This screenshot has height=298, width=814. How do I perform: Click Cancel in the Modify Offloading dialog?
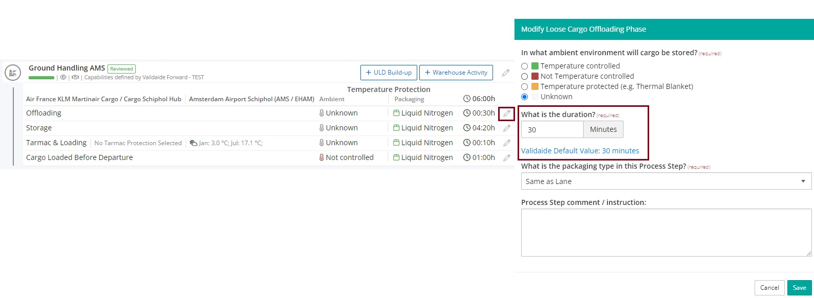coord(769,288)
